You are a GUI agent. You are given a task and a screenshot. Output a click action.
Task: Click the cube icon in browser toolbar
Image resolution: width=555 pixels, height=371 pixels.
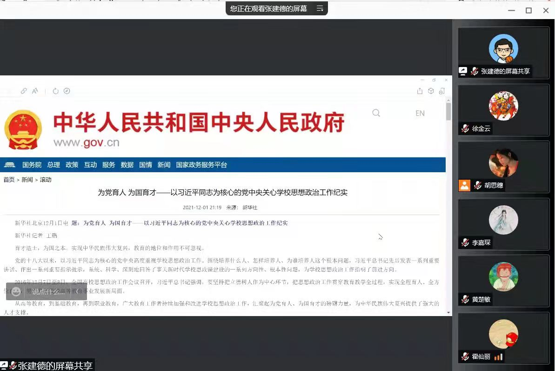pyautogui.click(x=431, y=91)
